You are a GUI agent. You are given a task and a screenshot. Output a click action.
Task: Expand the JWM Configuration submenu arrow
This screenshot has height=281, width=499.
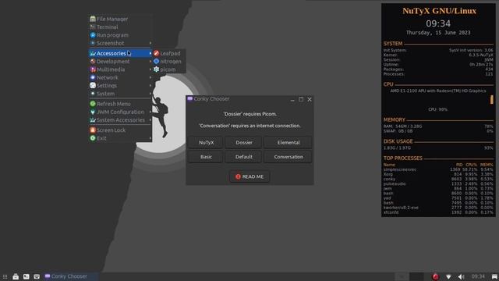click(150, 112)
